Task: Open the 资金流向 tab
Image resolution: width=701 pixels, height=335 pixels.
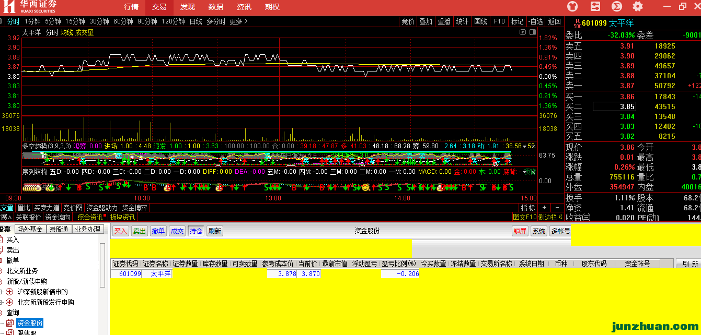Action: pos(58,217)
